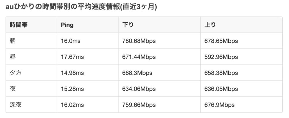Select the 深夜 row label
The image size is (289, 118).
16,104
